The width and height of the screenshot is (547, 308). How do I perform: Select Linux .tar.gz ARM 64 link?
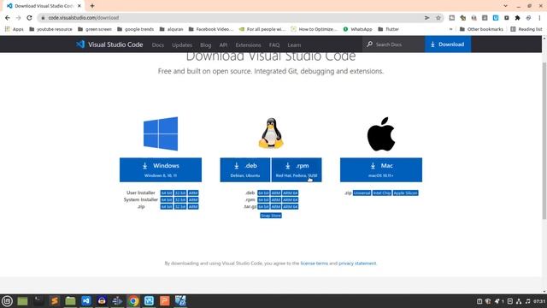291,207
